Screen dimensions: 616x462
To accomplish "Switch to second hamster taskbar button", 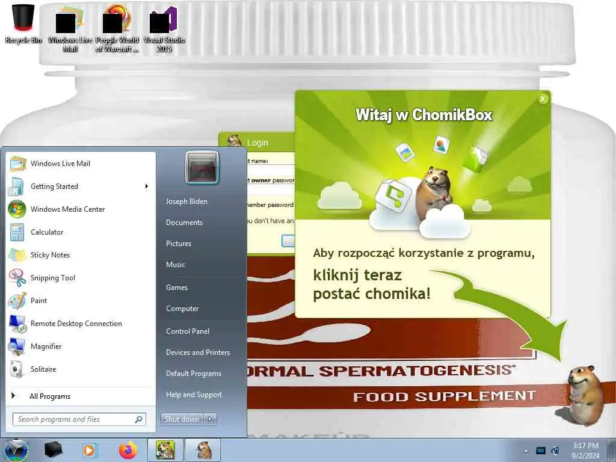I will pos(203,450).
